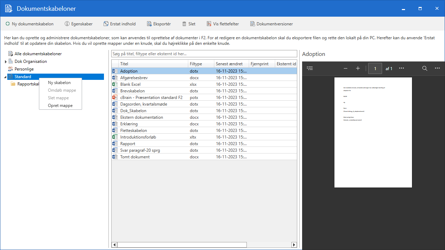
Task: Click Word icon of Dagsorden, kvartalsmøde row
Action: click(x=115, y=104)
